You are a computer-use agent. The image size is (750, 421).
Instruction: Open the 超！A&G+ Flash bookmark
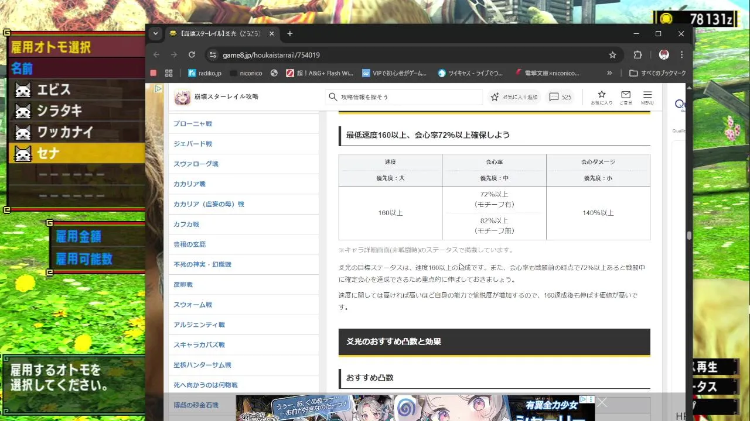319,73
